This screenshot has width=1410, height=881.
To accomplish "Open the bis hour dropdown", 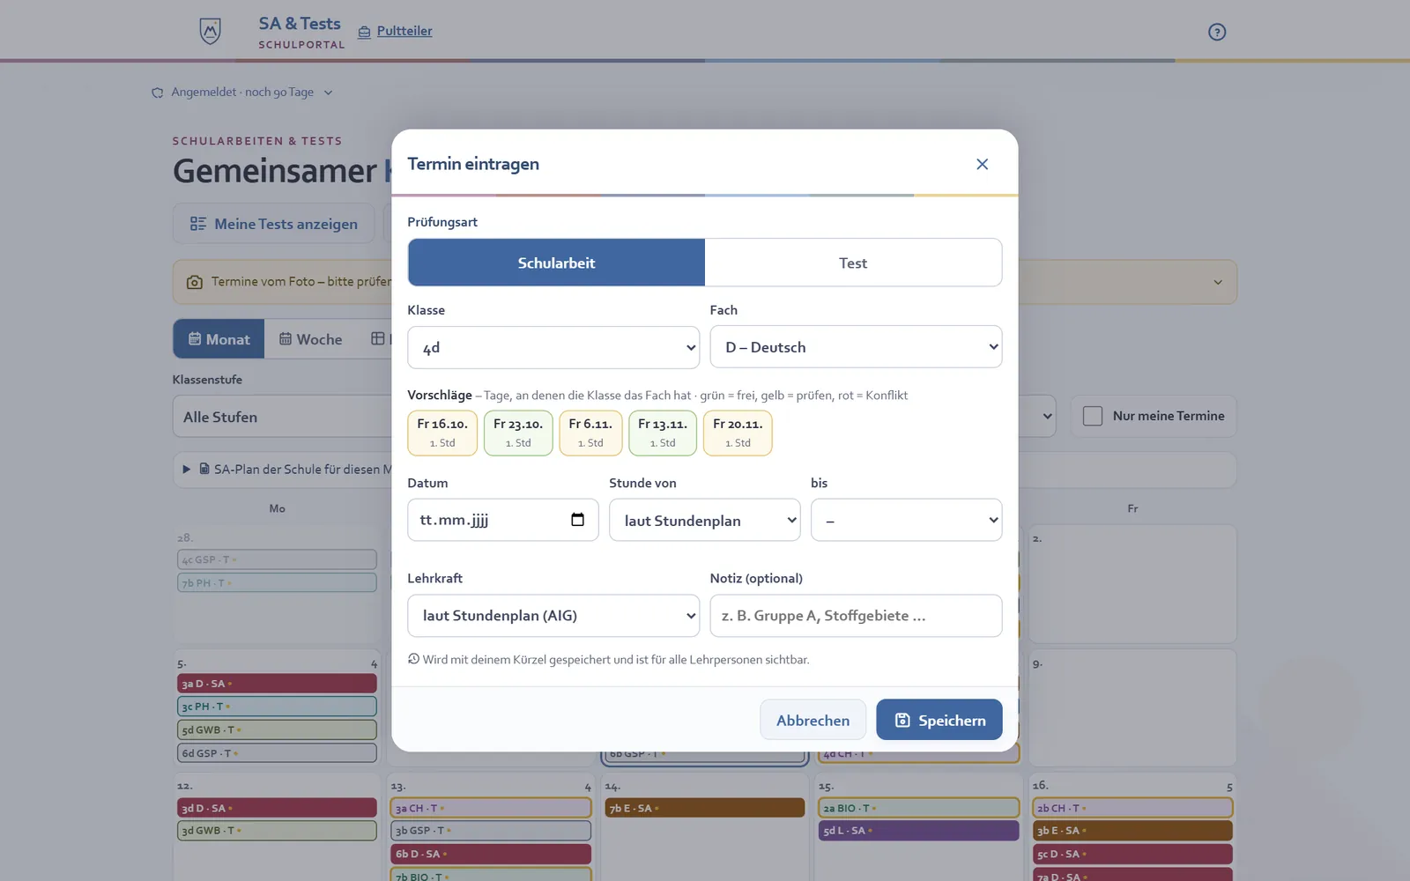I will click(906, 520).
